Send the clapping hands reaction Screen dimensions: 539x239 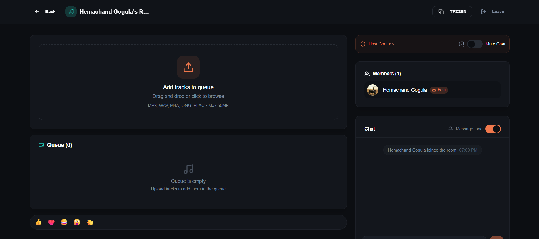coord(90,222)
